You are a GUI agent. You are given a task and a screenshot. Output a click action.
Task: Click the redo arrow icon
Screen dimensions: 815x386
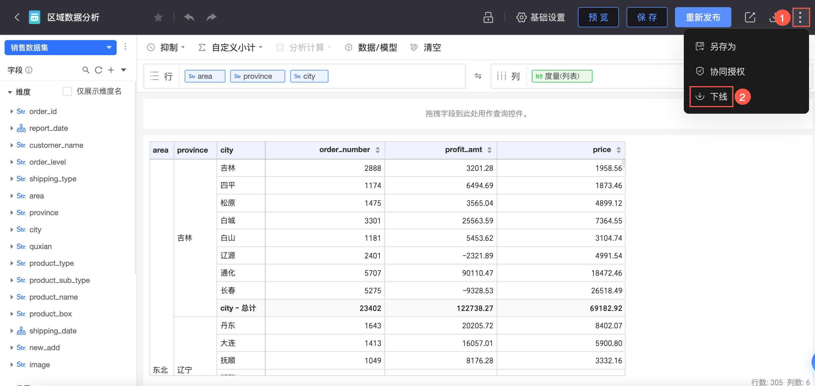pos(211,17)
